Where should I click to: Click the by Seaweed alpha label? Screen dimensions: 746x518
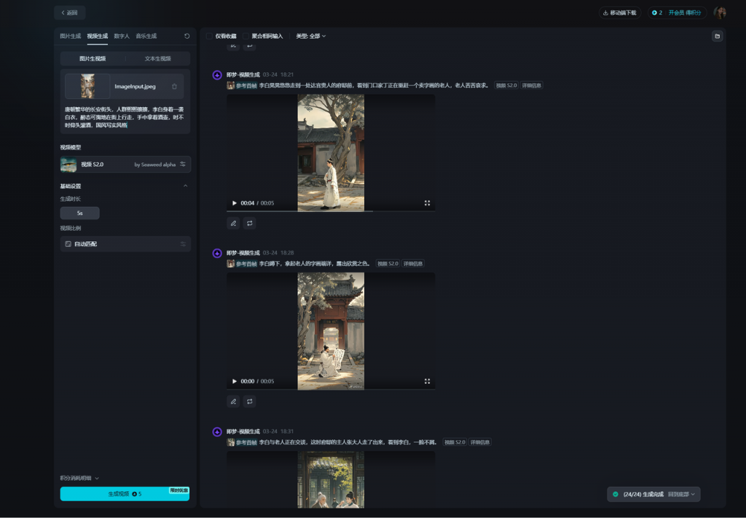155,165
